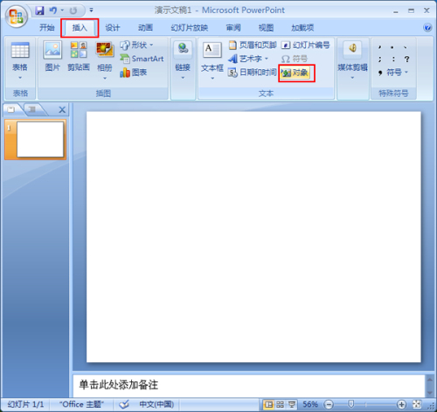Zoom out with the minus button
The height and width of the screenshot is (412, 437).
click(329, 404)
